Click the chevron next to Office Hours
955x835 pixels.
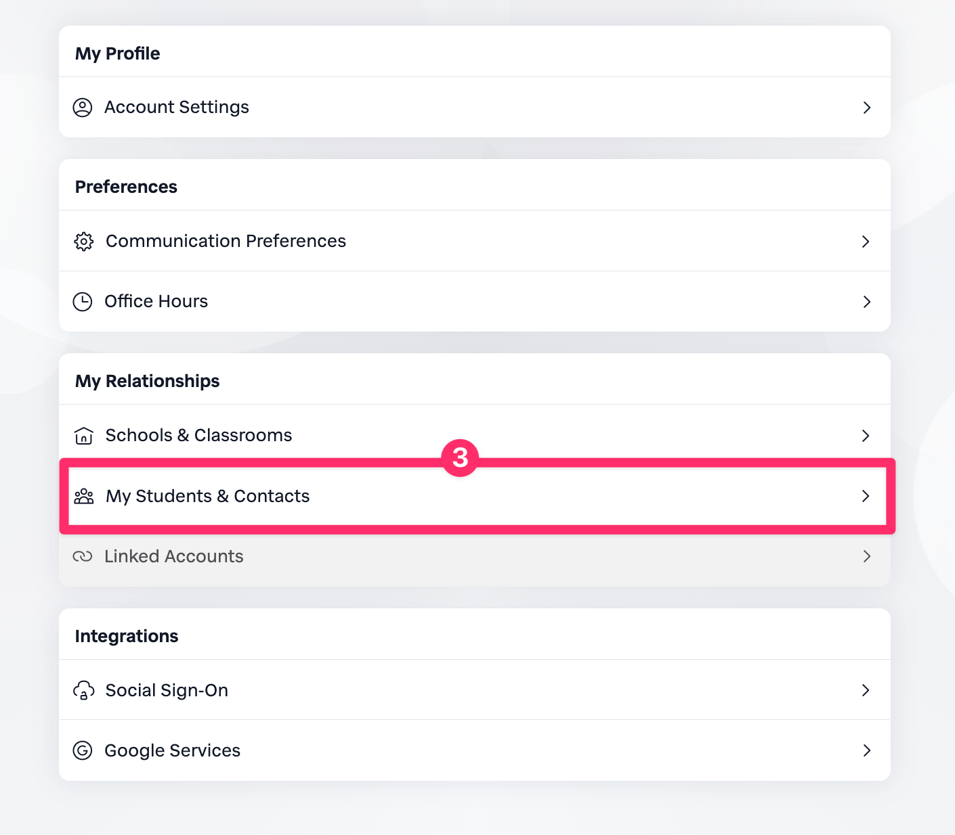[x=866, y=302]
